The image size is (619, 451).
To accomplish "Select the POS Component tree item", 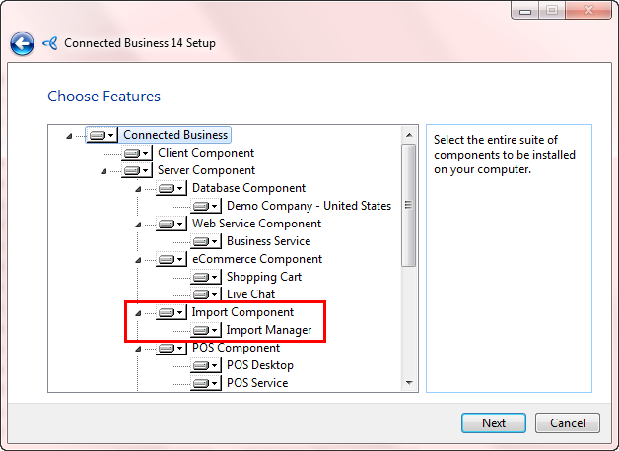I will point(236,348).
